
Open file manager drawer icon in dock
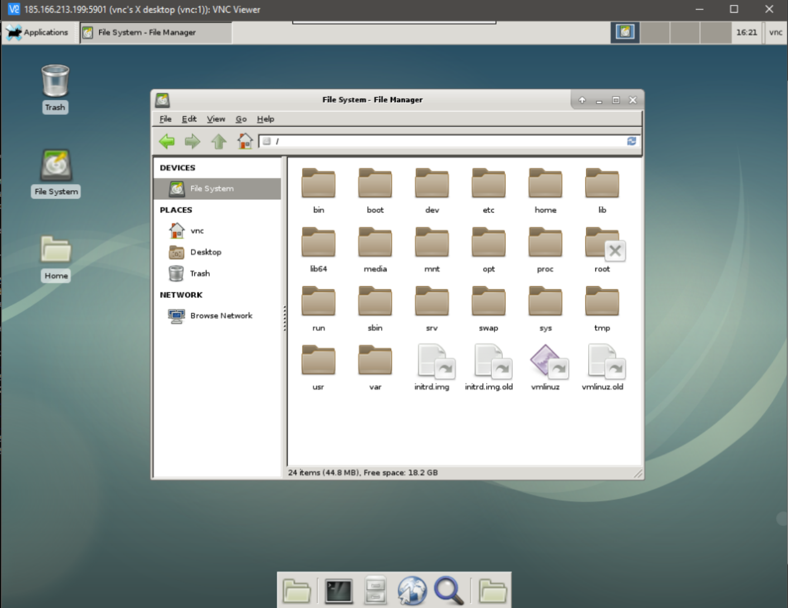coord(376,590)
